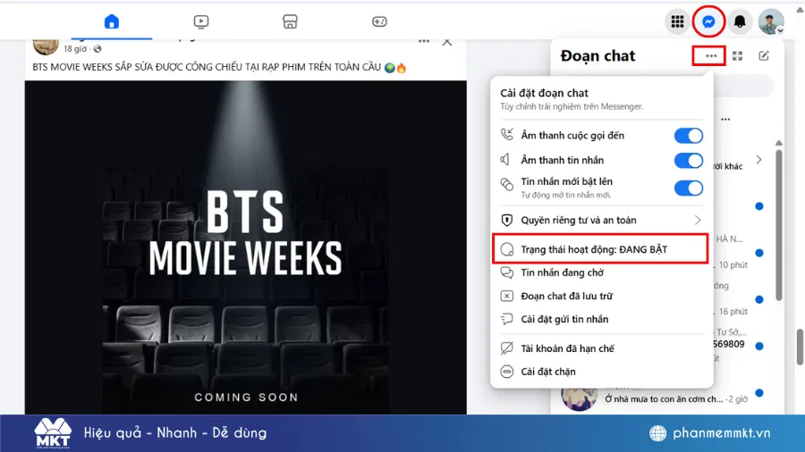The width and height of the screenshot is (805, 452).
Task: Open the Gaming tab
Action: 379,21
